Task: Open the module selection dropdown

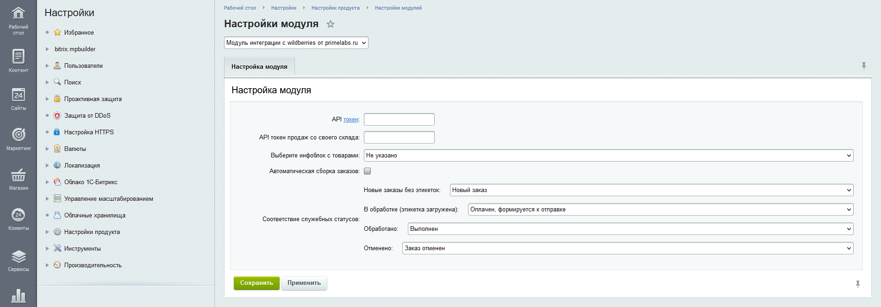Action: tap(296, 43)
